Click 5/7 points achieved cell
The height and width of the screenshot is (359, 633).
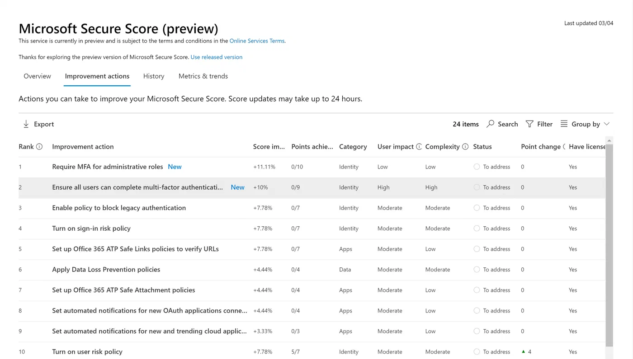(x=295, y=351)
